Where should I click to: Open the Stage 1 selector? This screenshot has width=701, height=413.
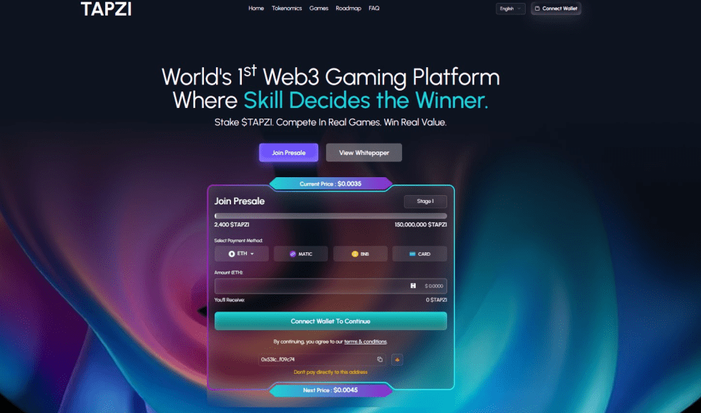(425, 201)
